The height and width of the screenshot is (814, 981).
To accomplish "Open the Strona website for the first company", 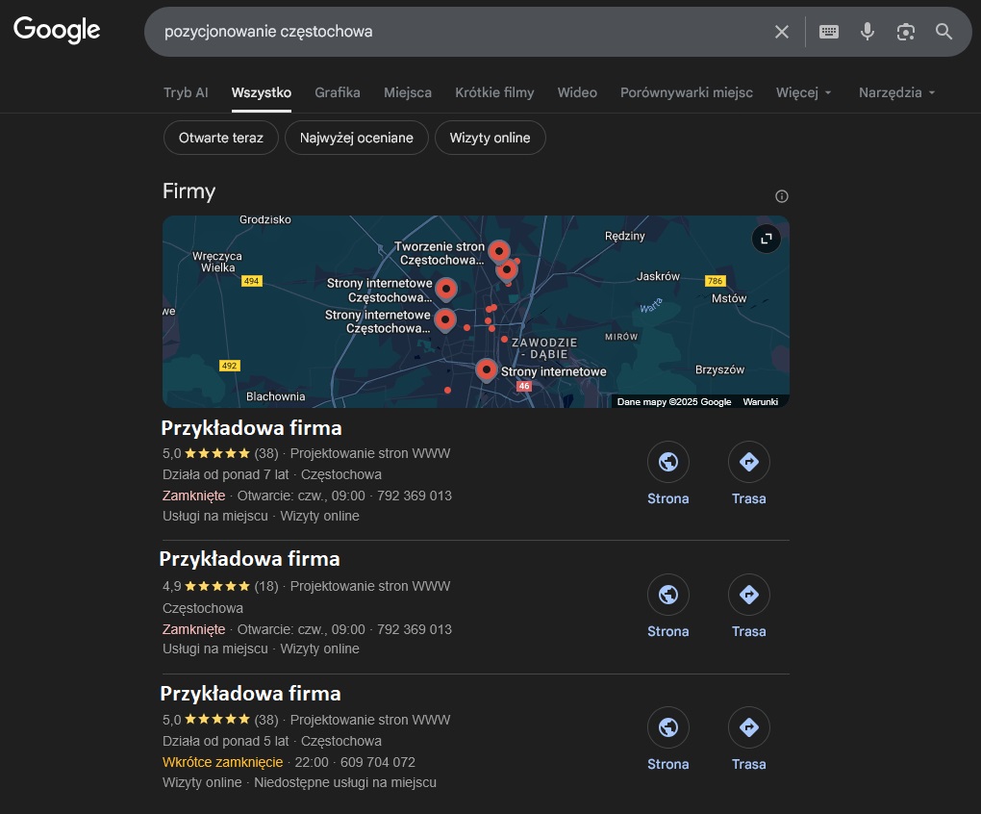I will pyautogui.click(x=668, y=462).
